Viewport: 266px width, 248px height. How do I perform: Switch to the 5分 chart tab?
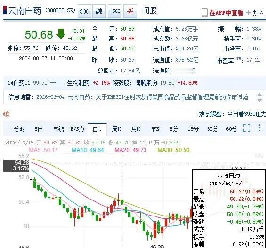tap(174, 129)
